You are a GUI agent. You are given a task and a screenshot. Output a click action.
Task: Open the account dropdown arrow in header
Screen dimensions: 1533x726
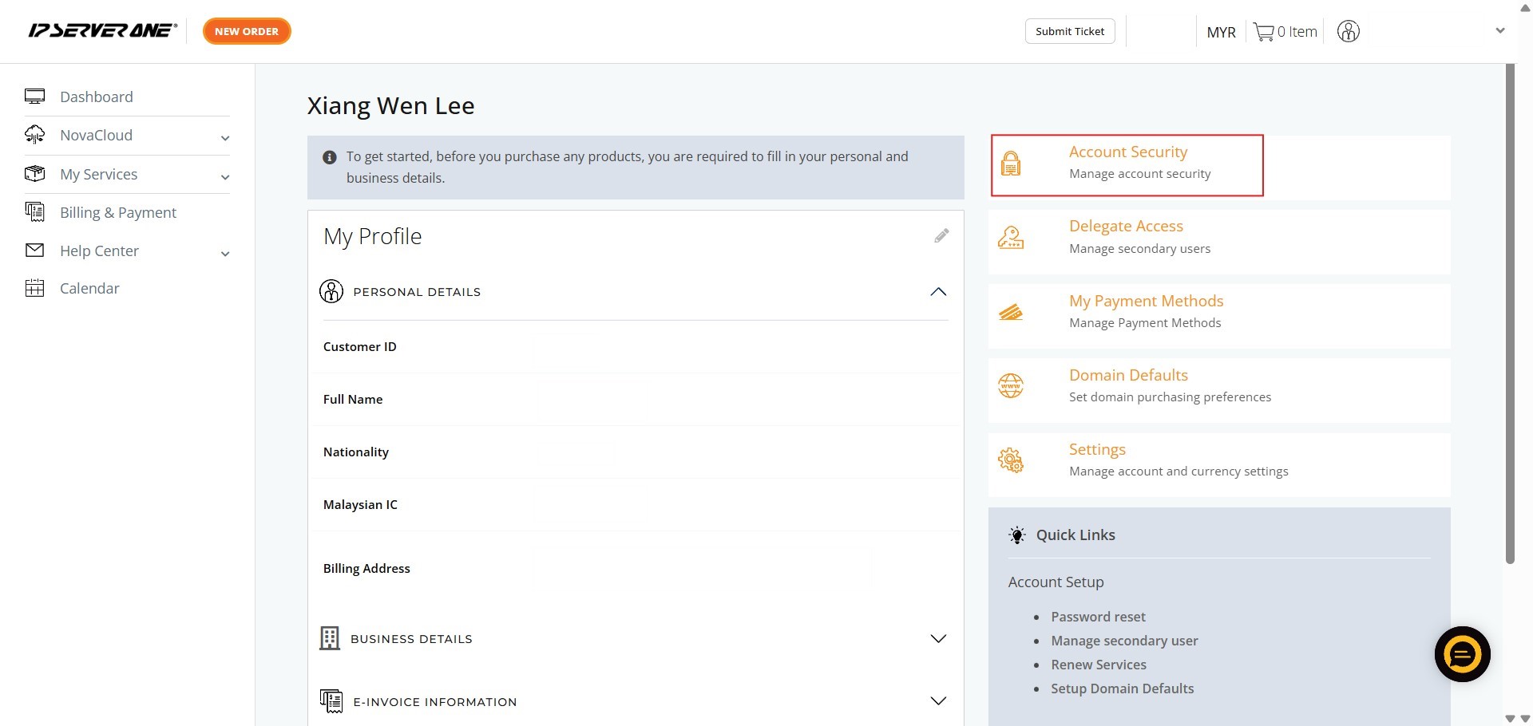click(x=1499, y=31)
